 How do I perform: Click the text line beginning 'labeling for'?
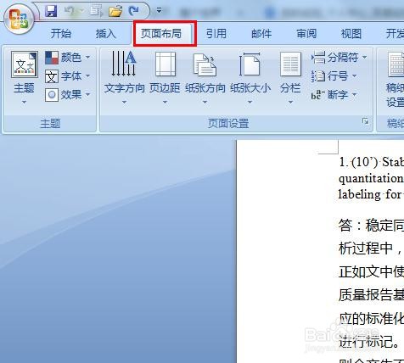tap(371, 194)
